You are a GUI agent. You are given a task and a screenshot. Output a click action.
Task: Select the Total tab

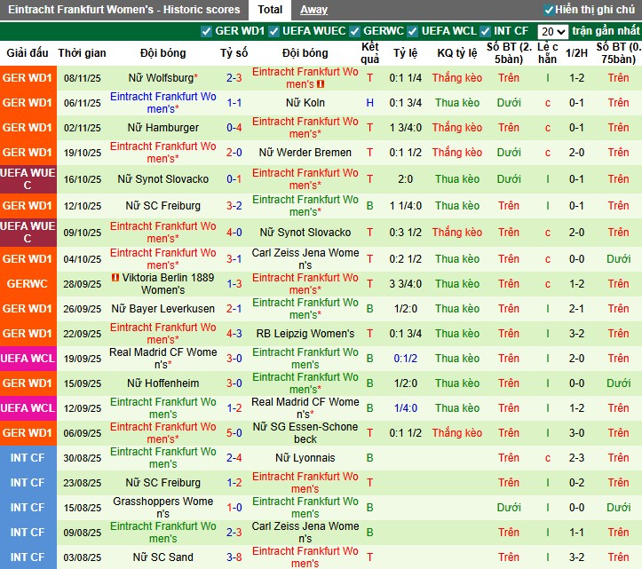(x=270, y=10)
